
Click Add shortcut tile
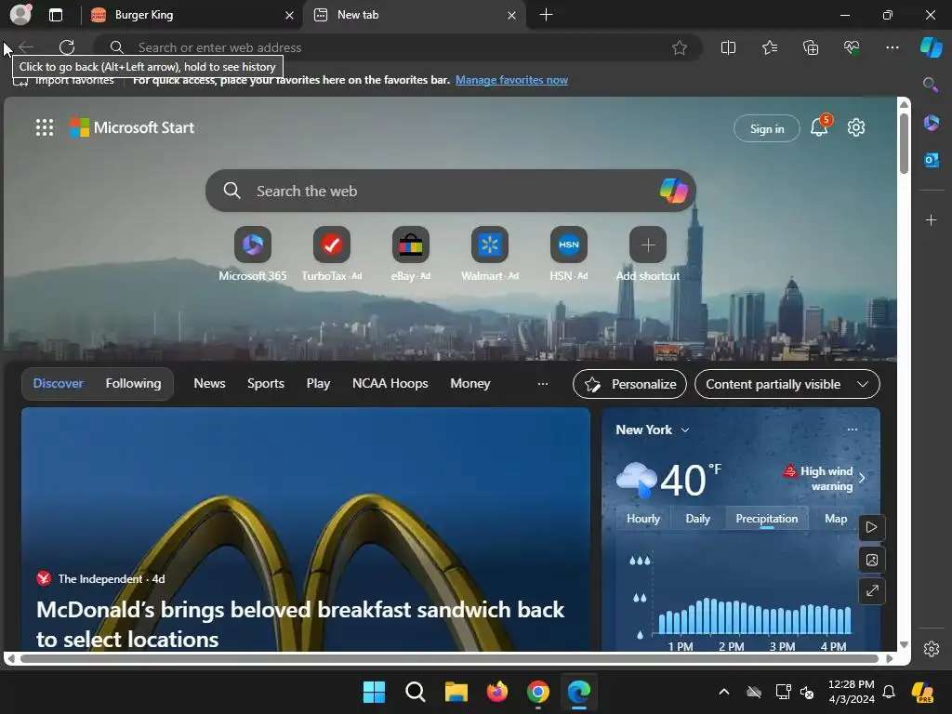point(648,254)
